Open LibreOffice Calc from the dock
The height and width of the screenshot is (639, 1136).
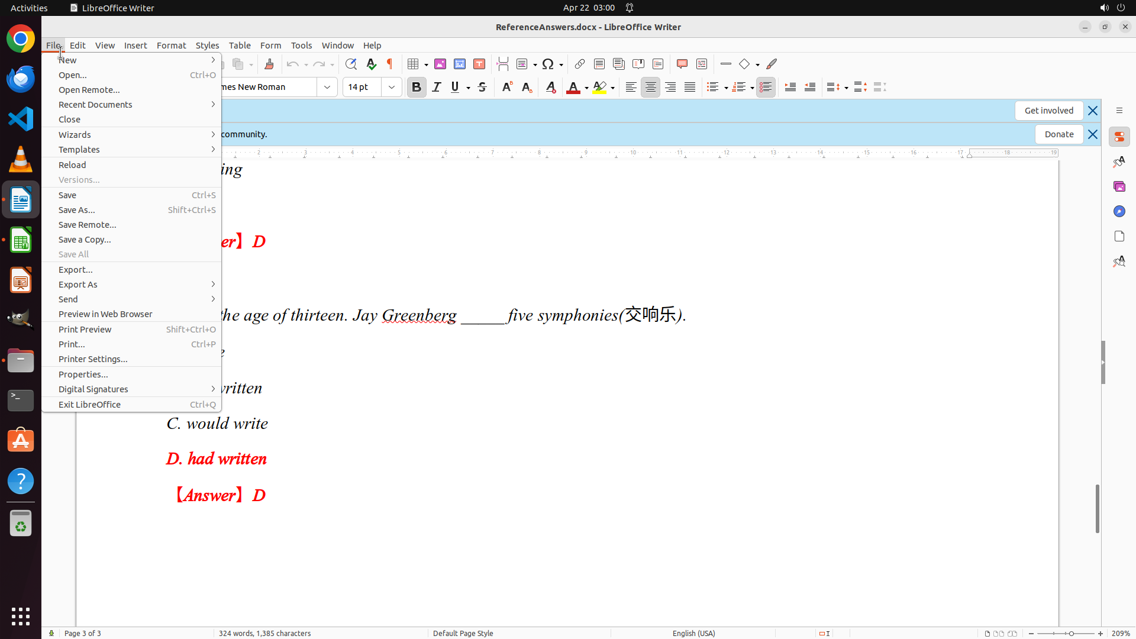coord(21,240)
